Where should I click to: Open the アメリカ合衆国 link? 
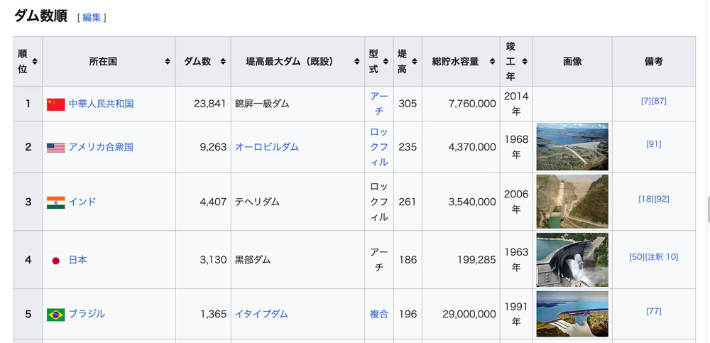click(x=101, y=147)
